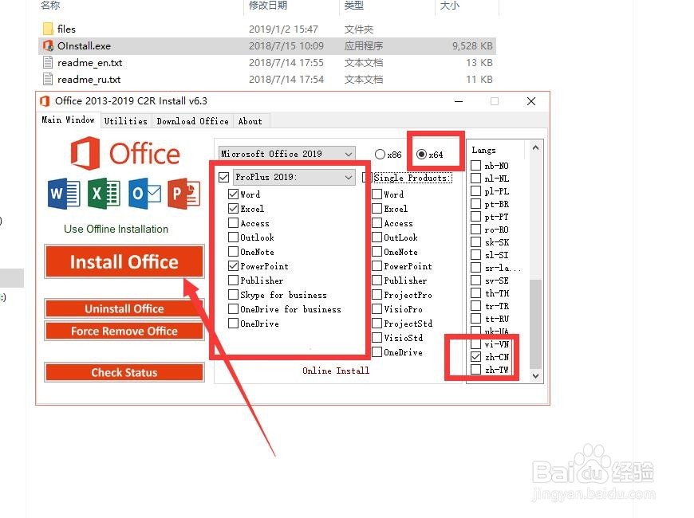
Task: Uncheck Word in ProPlus list
Action: click(233, 194)
